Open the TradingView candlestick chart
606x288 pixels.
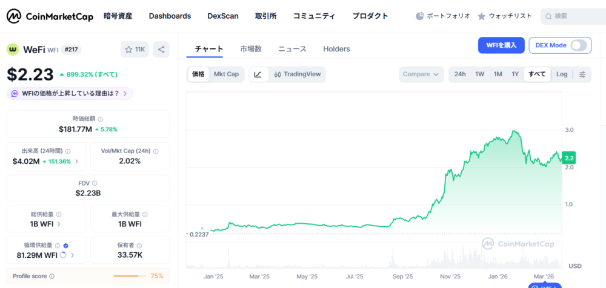297,74
